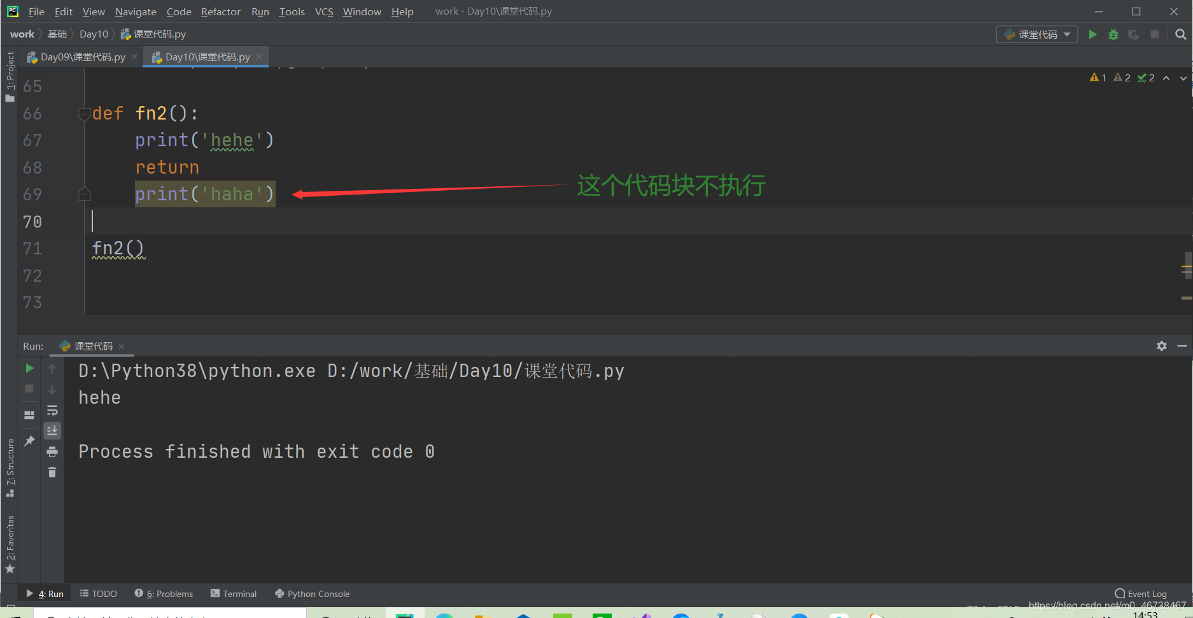
Task: Rerun program in Run panel
Action: pyautogui.click(x=29, y=368)
